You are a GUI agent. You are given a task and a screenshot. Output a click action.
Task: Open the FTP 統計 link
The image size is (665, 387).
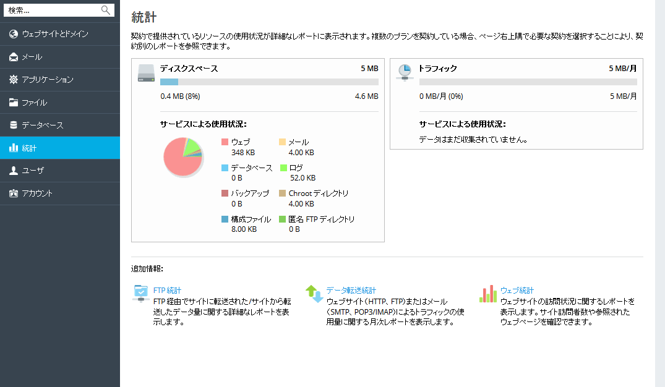point(167,291)
